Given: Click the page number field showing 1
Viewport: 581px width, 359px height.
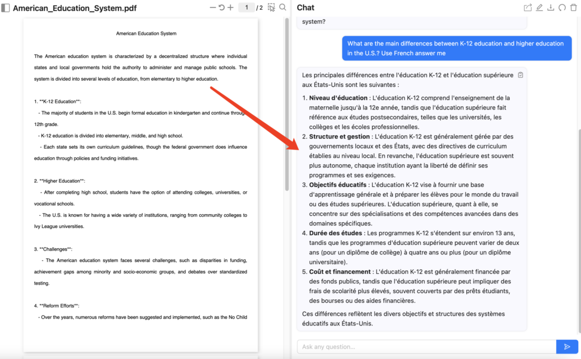Looking at the screenshot, I should click(x=246, y=7).
